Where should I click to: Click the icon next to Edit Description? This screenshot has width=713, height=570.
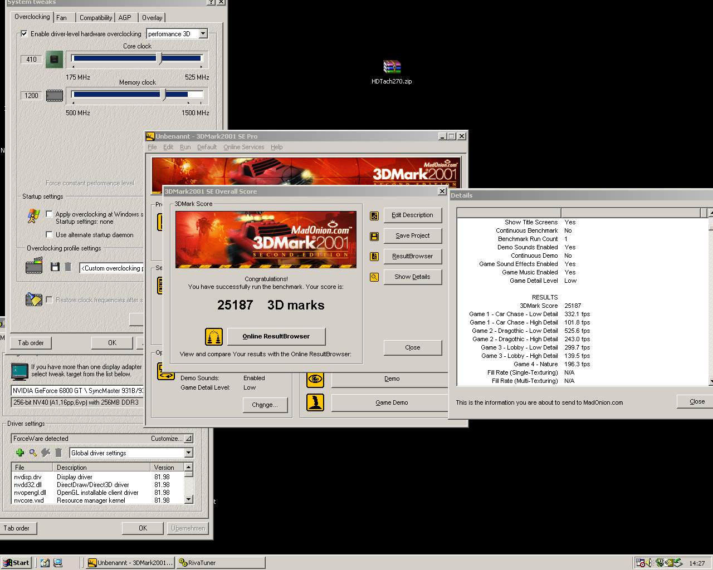374,215
